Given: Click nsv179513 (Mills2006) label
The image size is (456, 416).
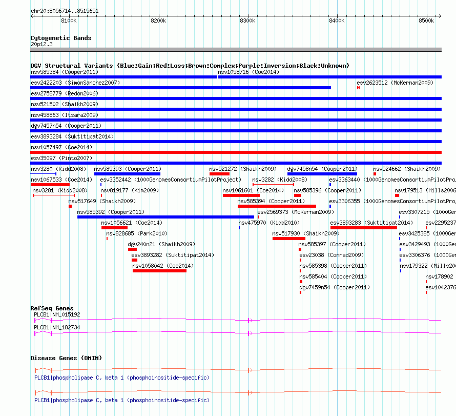Looking at the screenshot, I should [x=425, y=190].
